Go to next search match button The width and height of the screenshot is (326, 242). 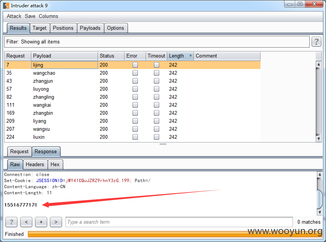[56, 222]
